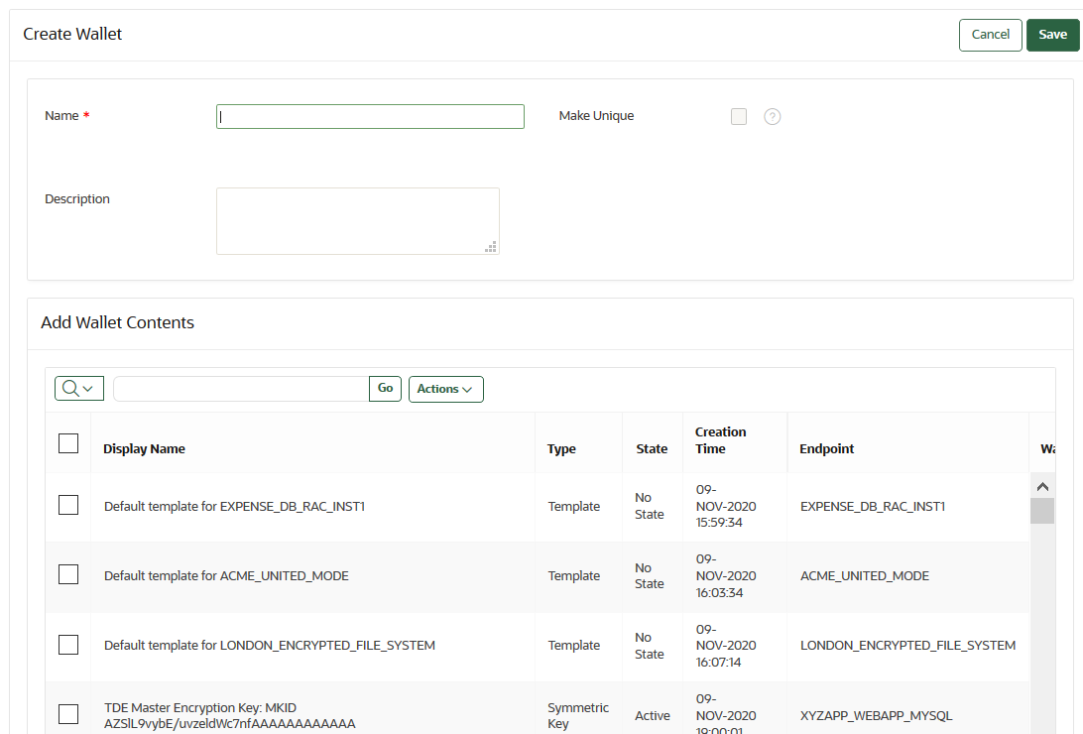Viewport: 1083px width, 734px height.
Task: Check the select-all checkbox in the table header
Action: pos(68,443)
